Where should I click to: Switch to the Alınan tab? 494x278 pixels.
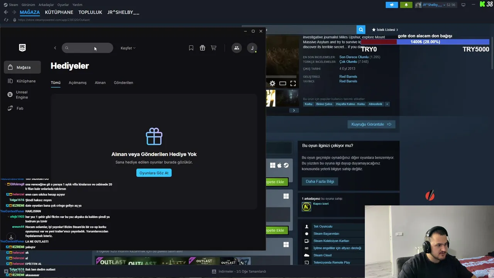[x=100, y=83]
